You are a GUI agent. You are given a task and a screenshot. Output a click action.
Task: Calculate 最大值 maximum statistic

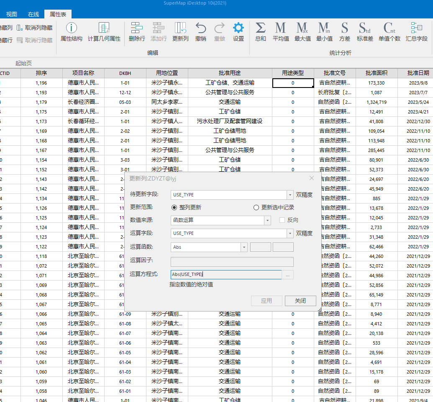(302, 32)
